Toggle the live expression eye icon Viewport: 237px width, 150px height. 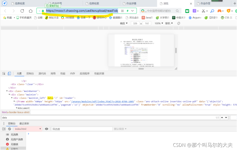tap(46, 129)
